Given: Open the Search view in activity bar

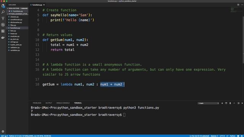Looking at the screenshot, I should (x=3, y=12).
